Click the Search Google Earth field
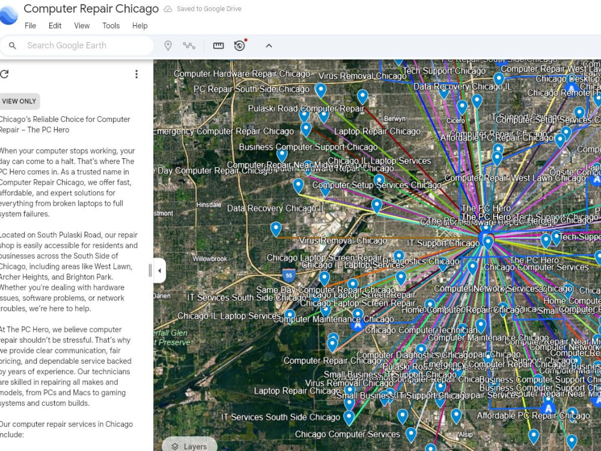601x451 pixels. click(x=77, y=46)
